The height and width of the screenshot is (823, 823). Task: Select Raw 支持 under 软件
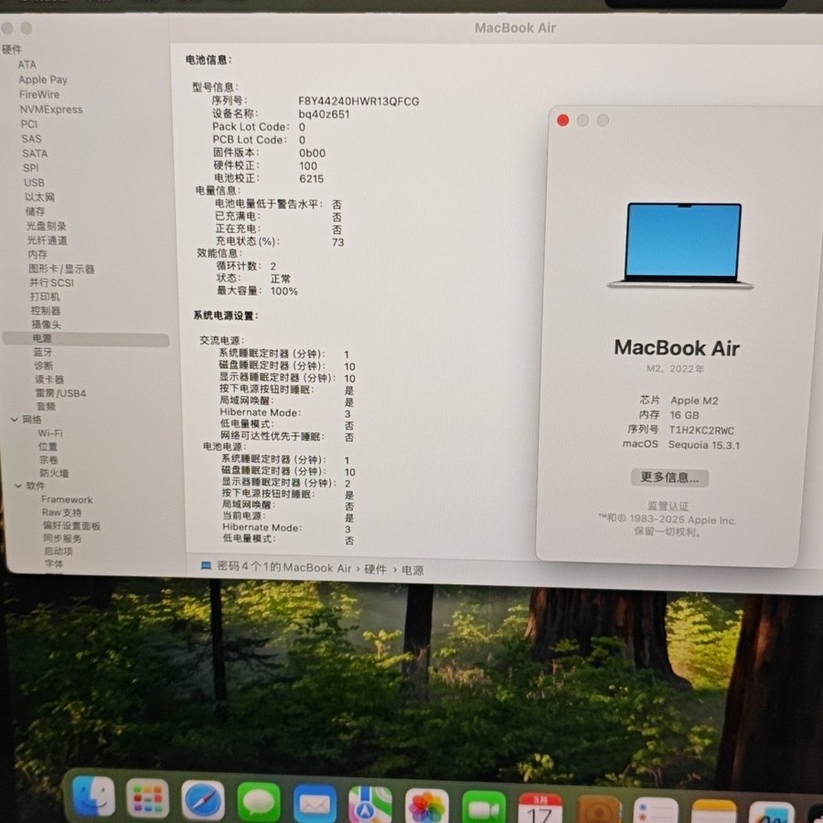pos(62,512)
